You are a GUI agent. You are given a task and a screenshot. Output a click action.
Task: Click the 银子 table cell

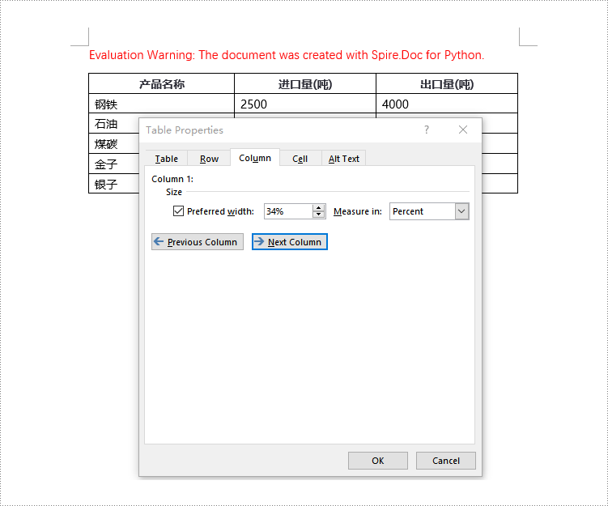click(113, 184)
